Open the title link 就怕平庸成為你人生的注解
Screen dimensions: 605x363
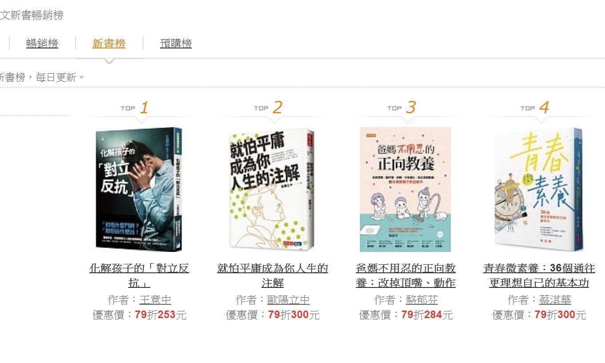(273, 275)
